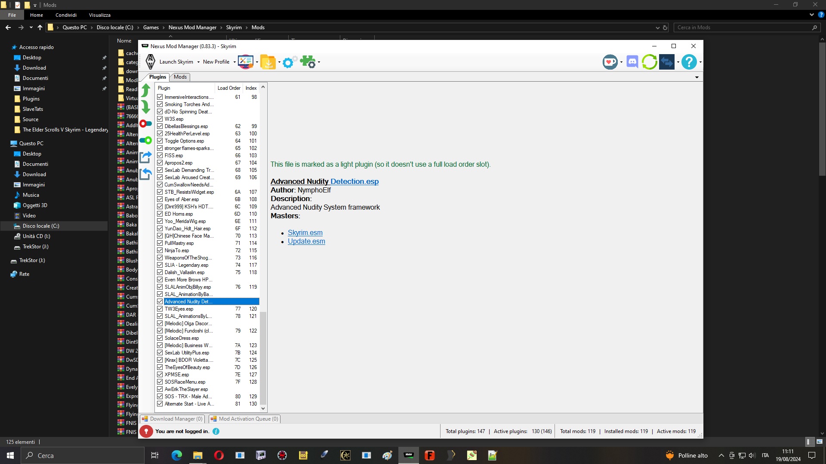Open the Download Manager (0) tab
Screen dimensions: 826x464
coord(172,419)
